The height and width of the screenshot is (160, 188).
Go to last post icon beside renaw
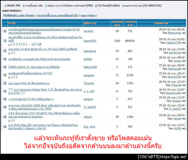[184, 61]
